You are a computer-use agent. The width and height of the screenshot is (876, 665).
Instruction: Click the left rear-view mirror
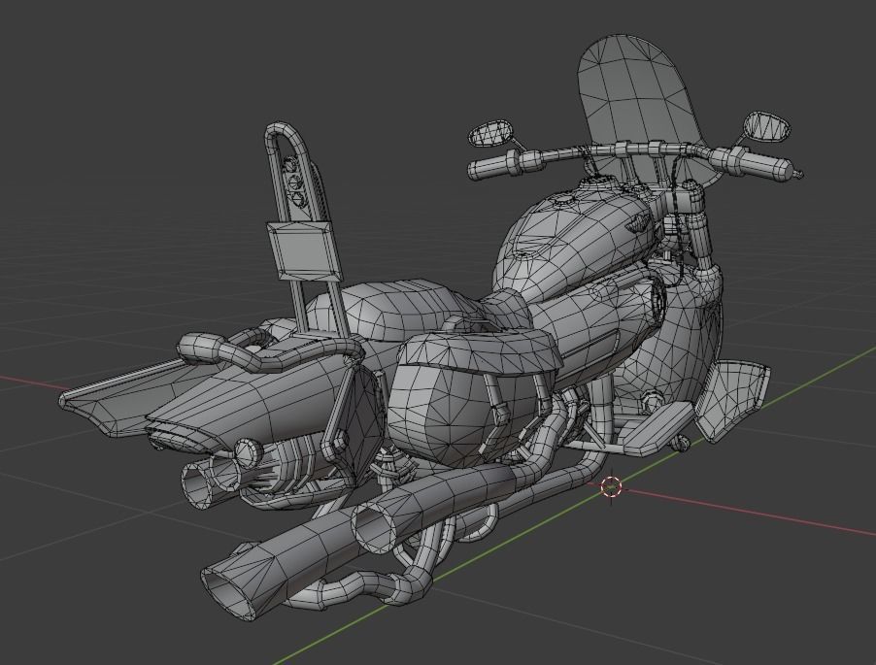[489, 133]
